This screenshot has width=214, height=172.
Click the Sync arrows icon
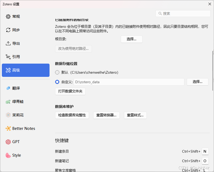click(x=8, y=30)
